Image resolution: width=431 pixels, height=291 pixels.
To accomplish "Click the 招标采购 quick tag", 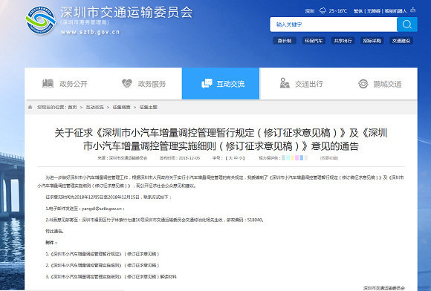I will coord(372,41).
